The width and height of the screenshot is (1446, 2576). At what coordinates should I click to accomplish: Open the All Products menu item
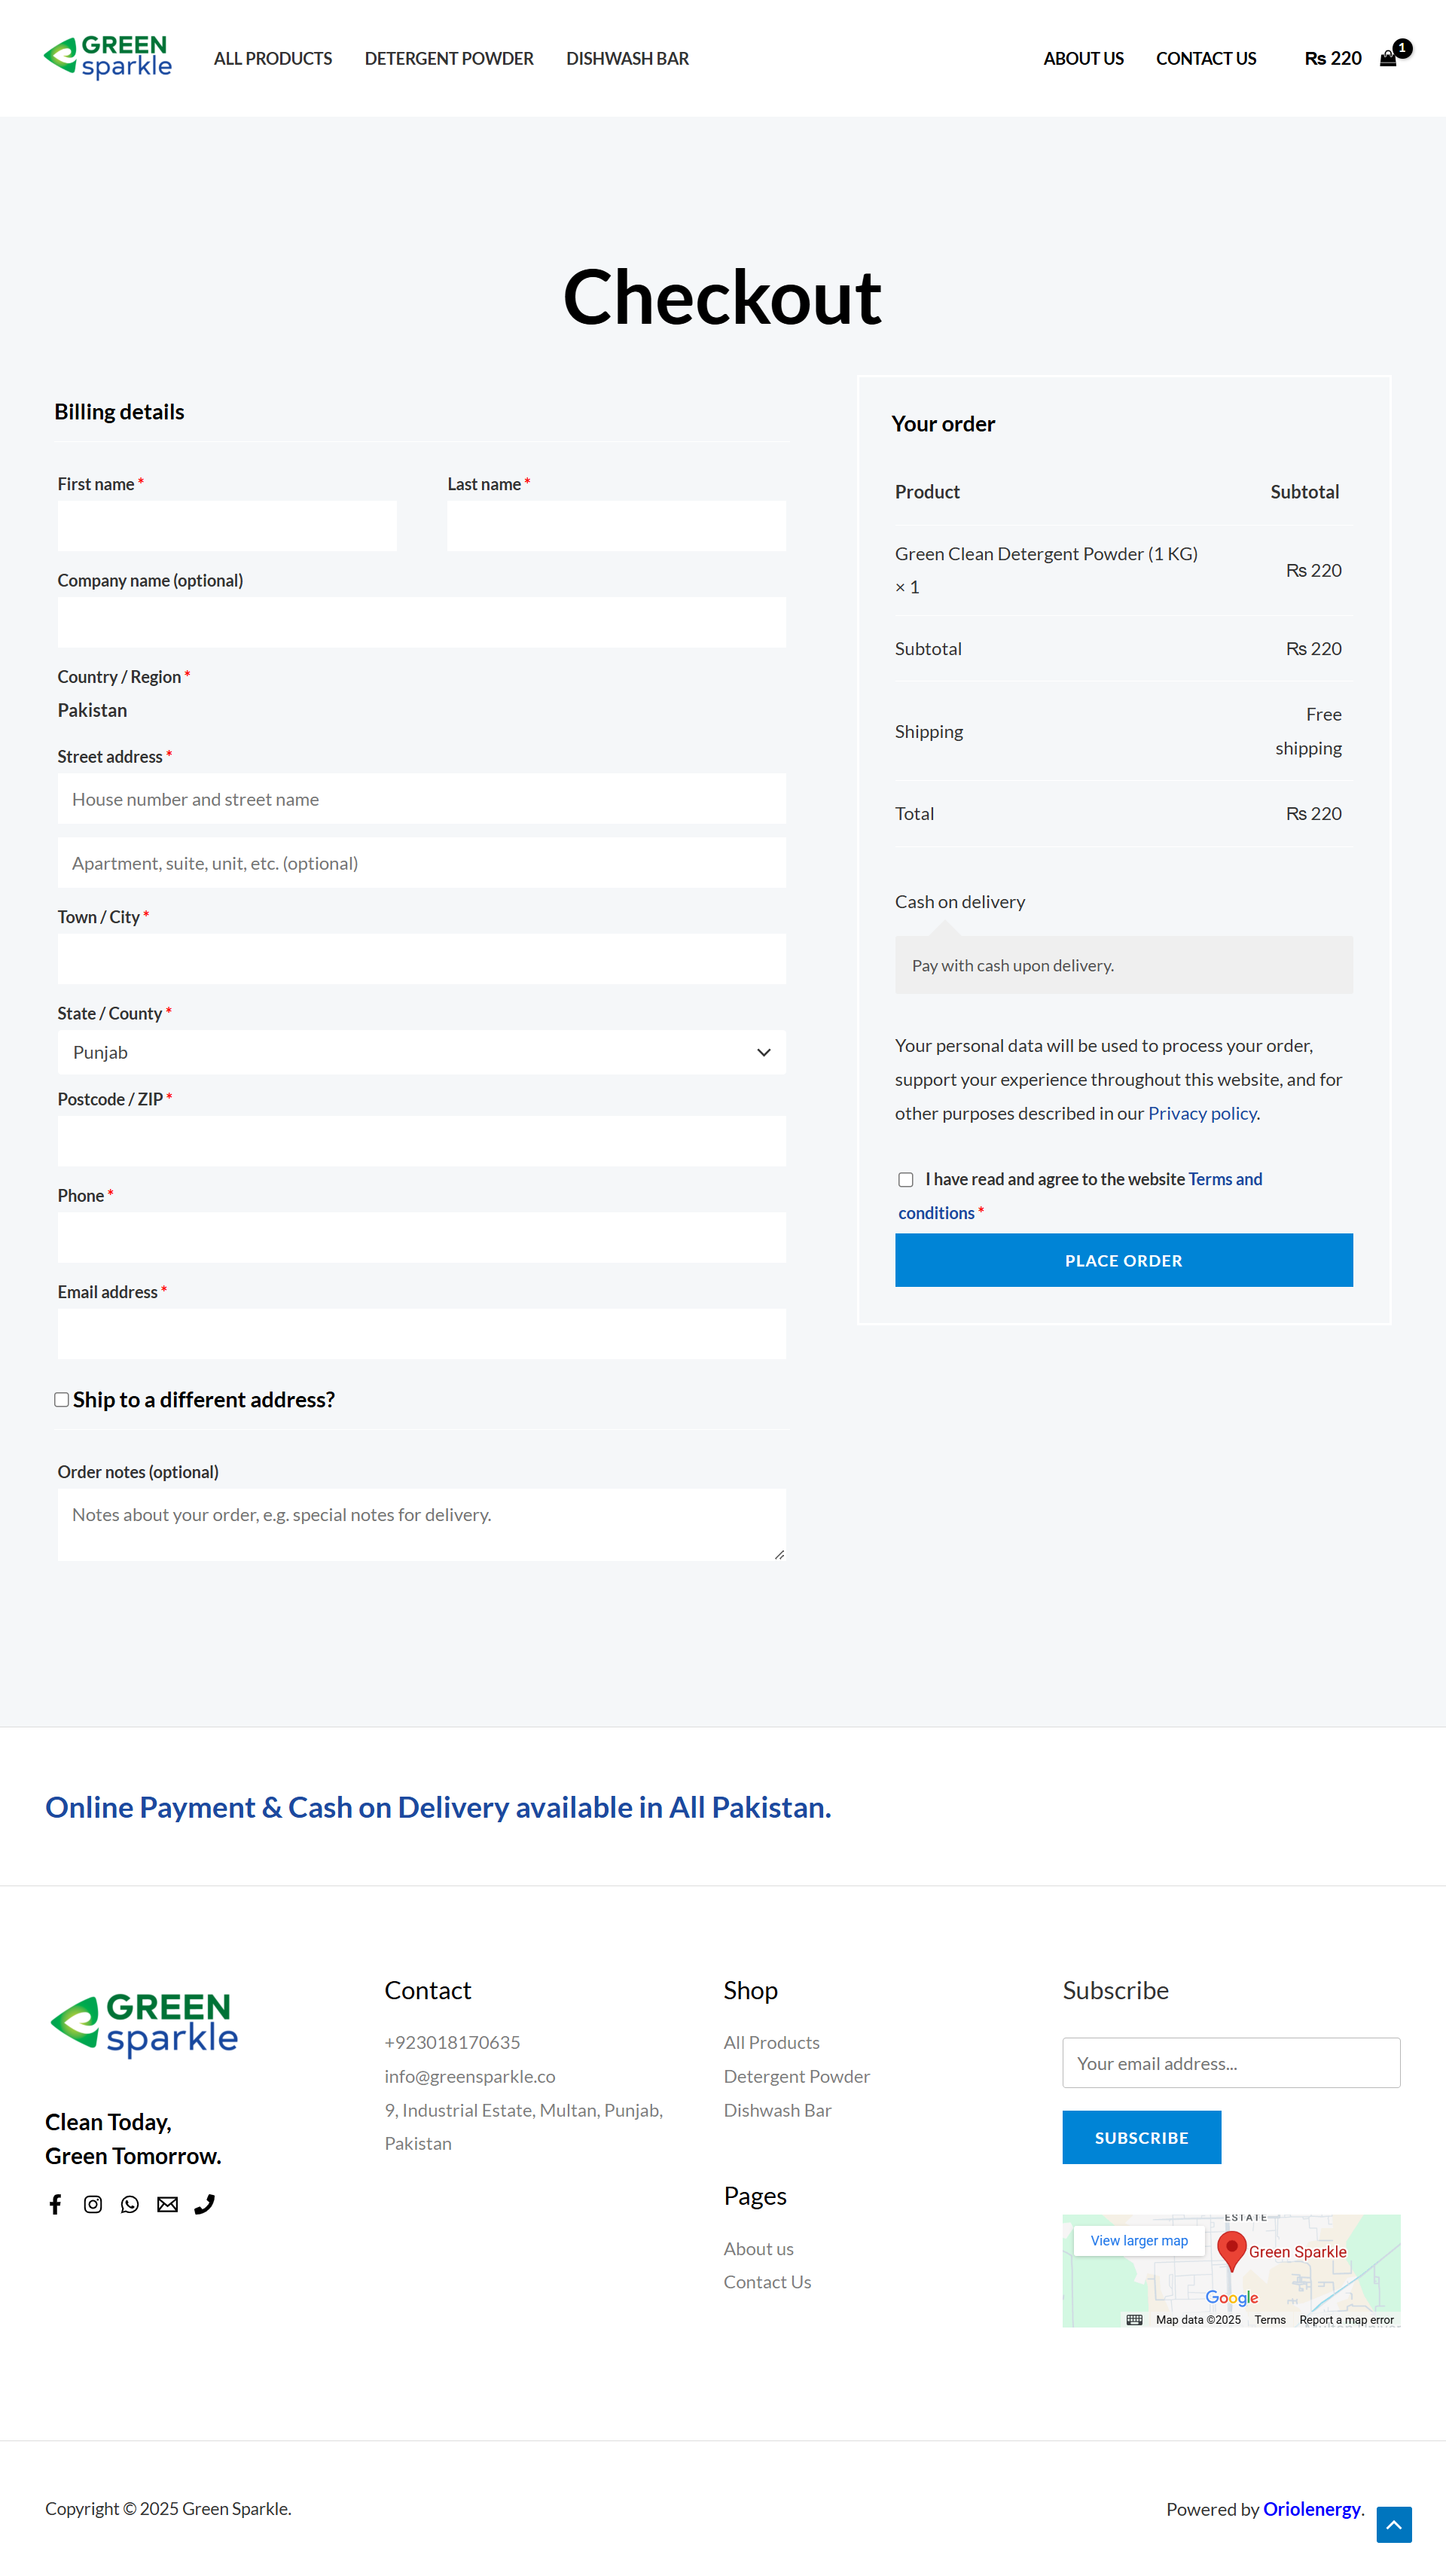pyautogui.click(x=273, y=59)
